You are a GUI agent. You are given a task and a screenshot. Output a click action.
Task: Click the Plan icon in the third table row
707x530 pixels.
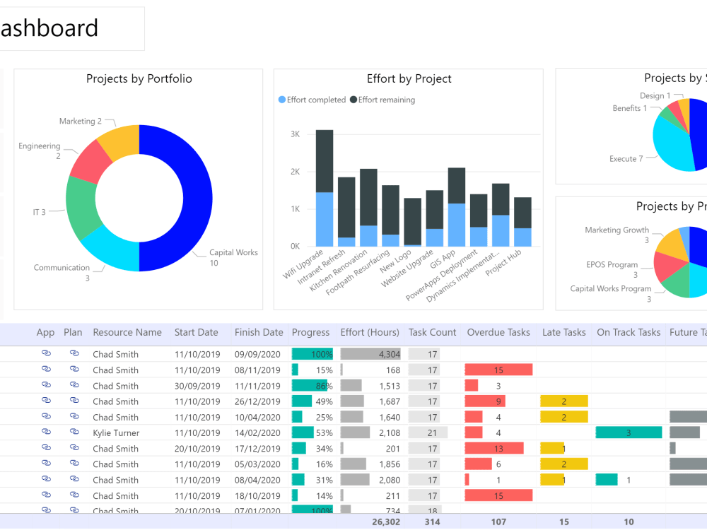tap(74, 385)
